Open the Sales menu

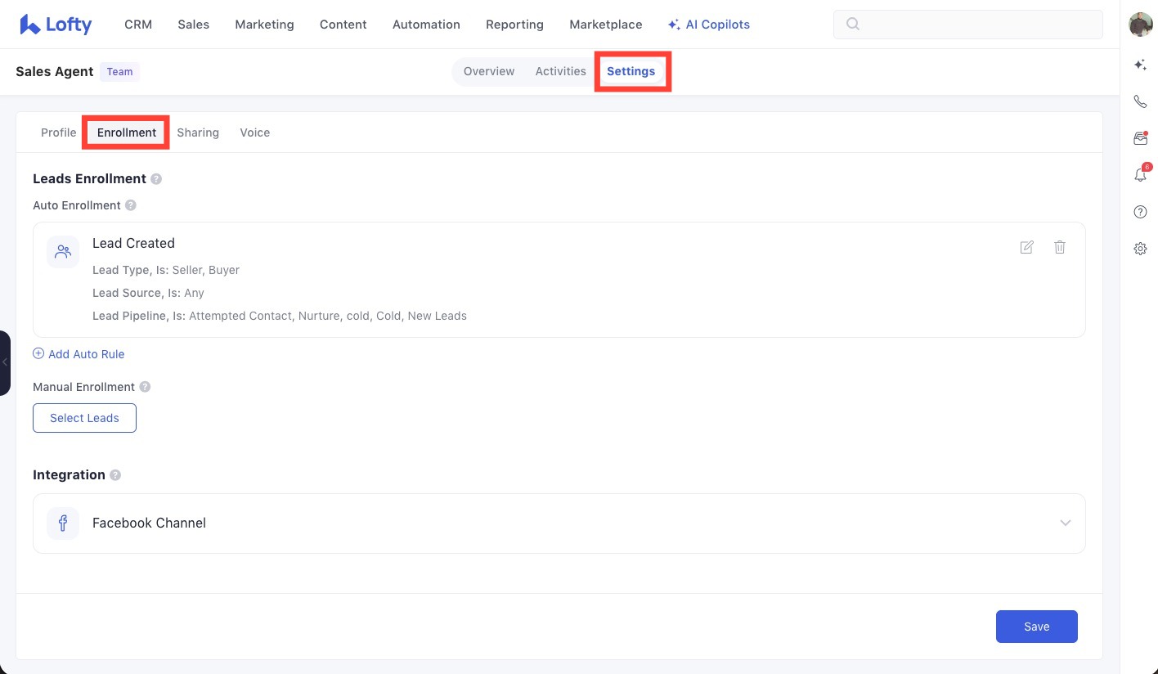(194, 25)
